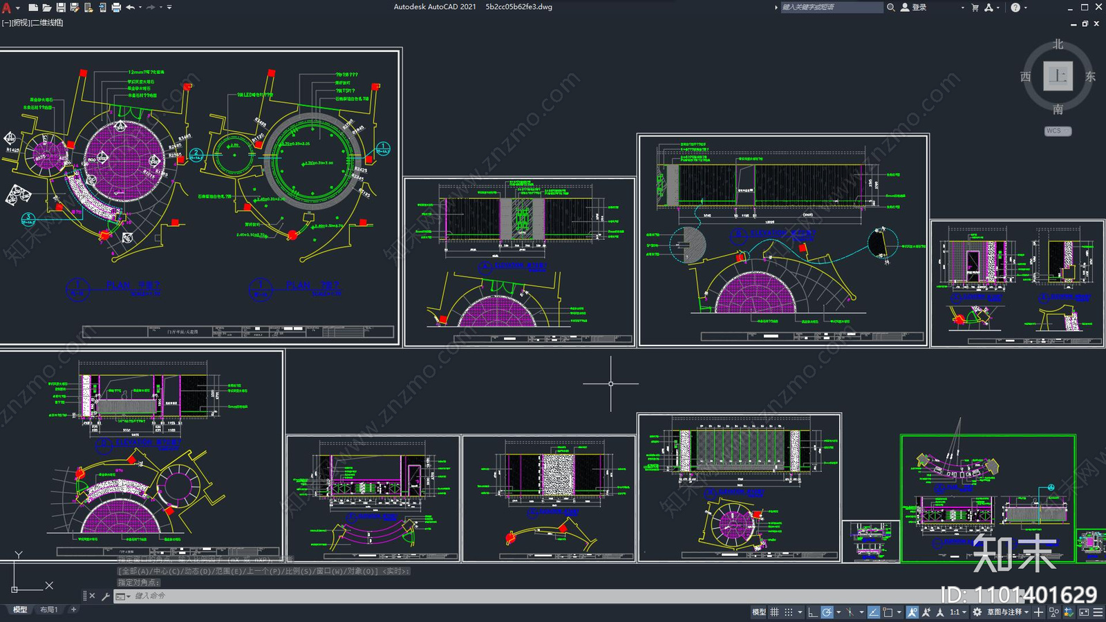This screenshot has width=1106, height=622.
Task: Open the AutoCAD application menu (red A)
Action: (6, 8)
